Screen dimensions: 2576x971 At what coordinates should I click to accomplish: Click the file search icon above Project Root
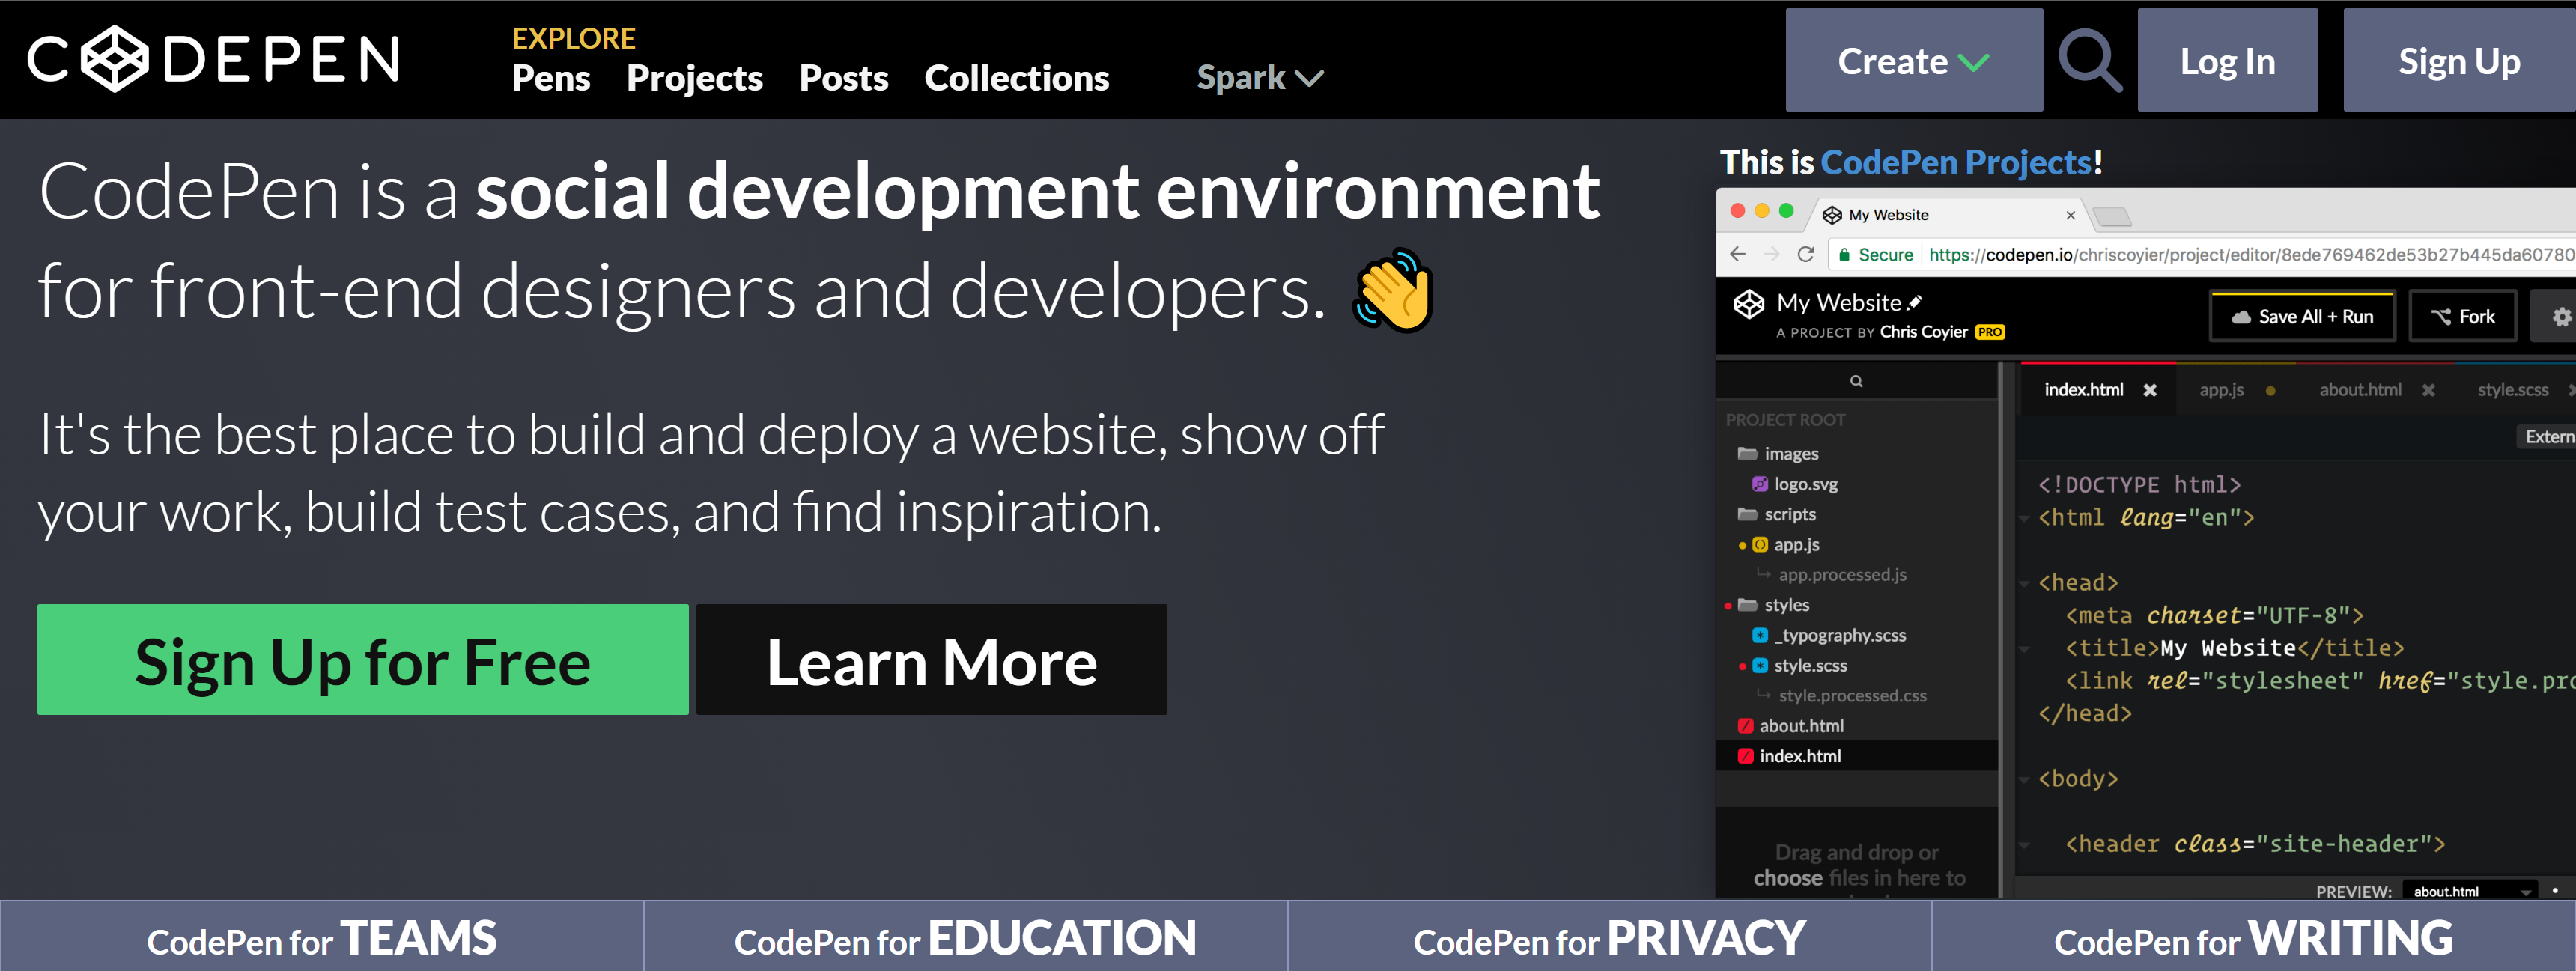coord(1856,381)
